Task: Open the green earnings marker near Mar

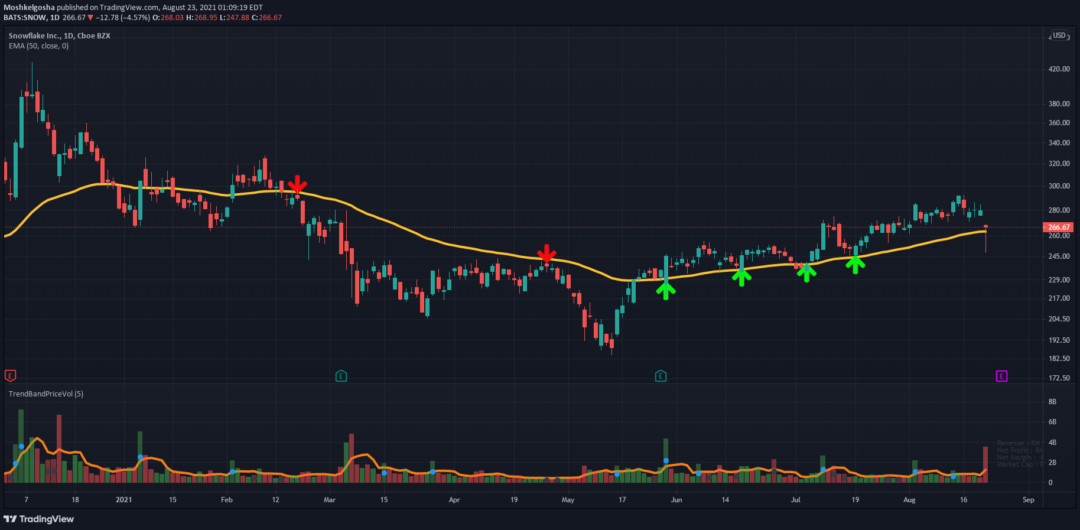Action: 341,376
